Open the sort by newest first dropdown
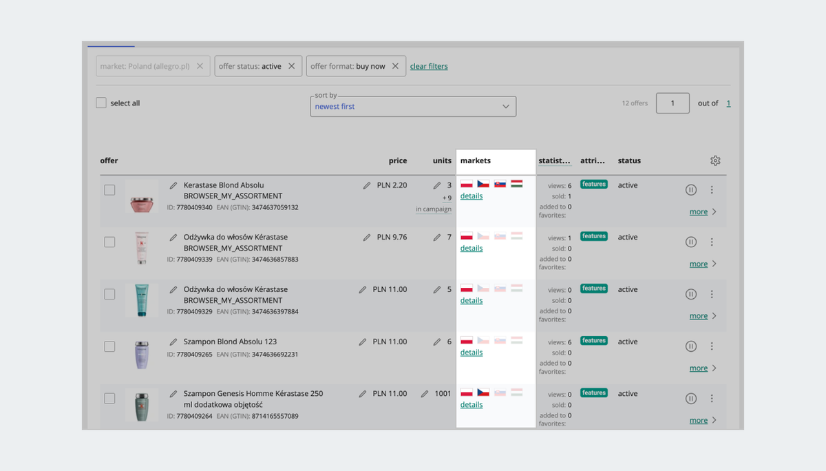826x471 pixels. (413, 107)
